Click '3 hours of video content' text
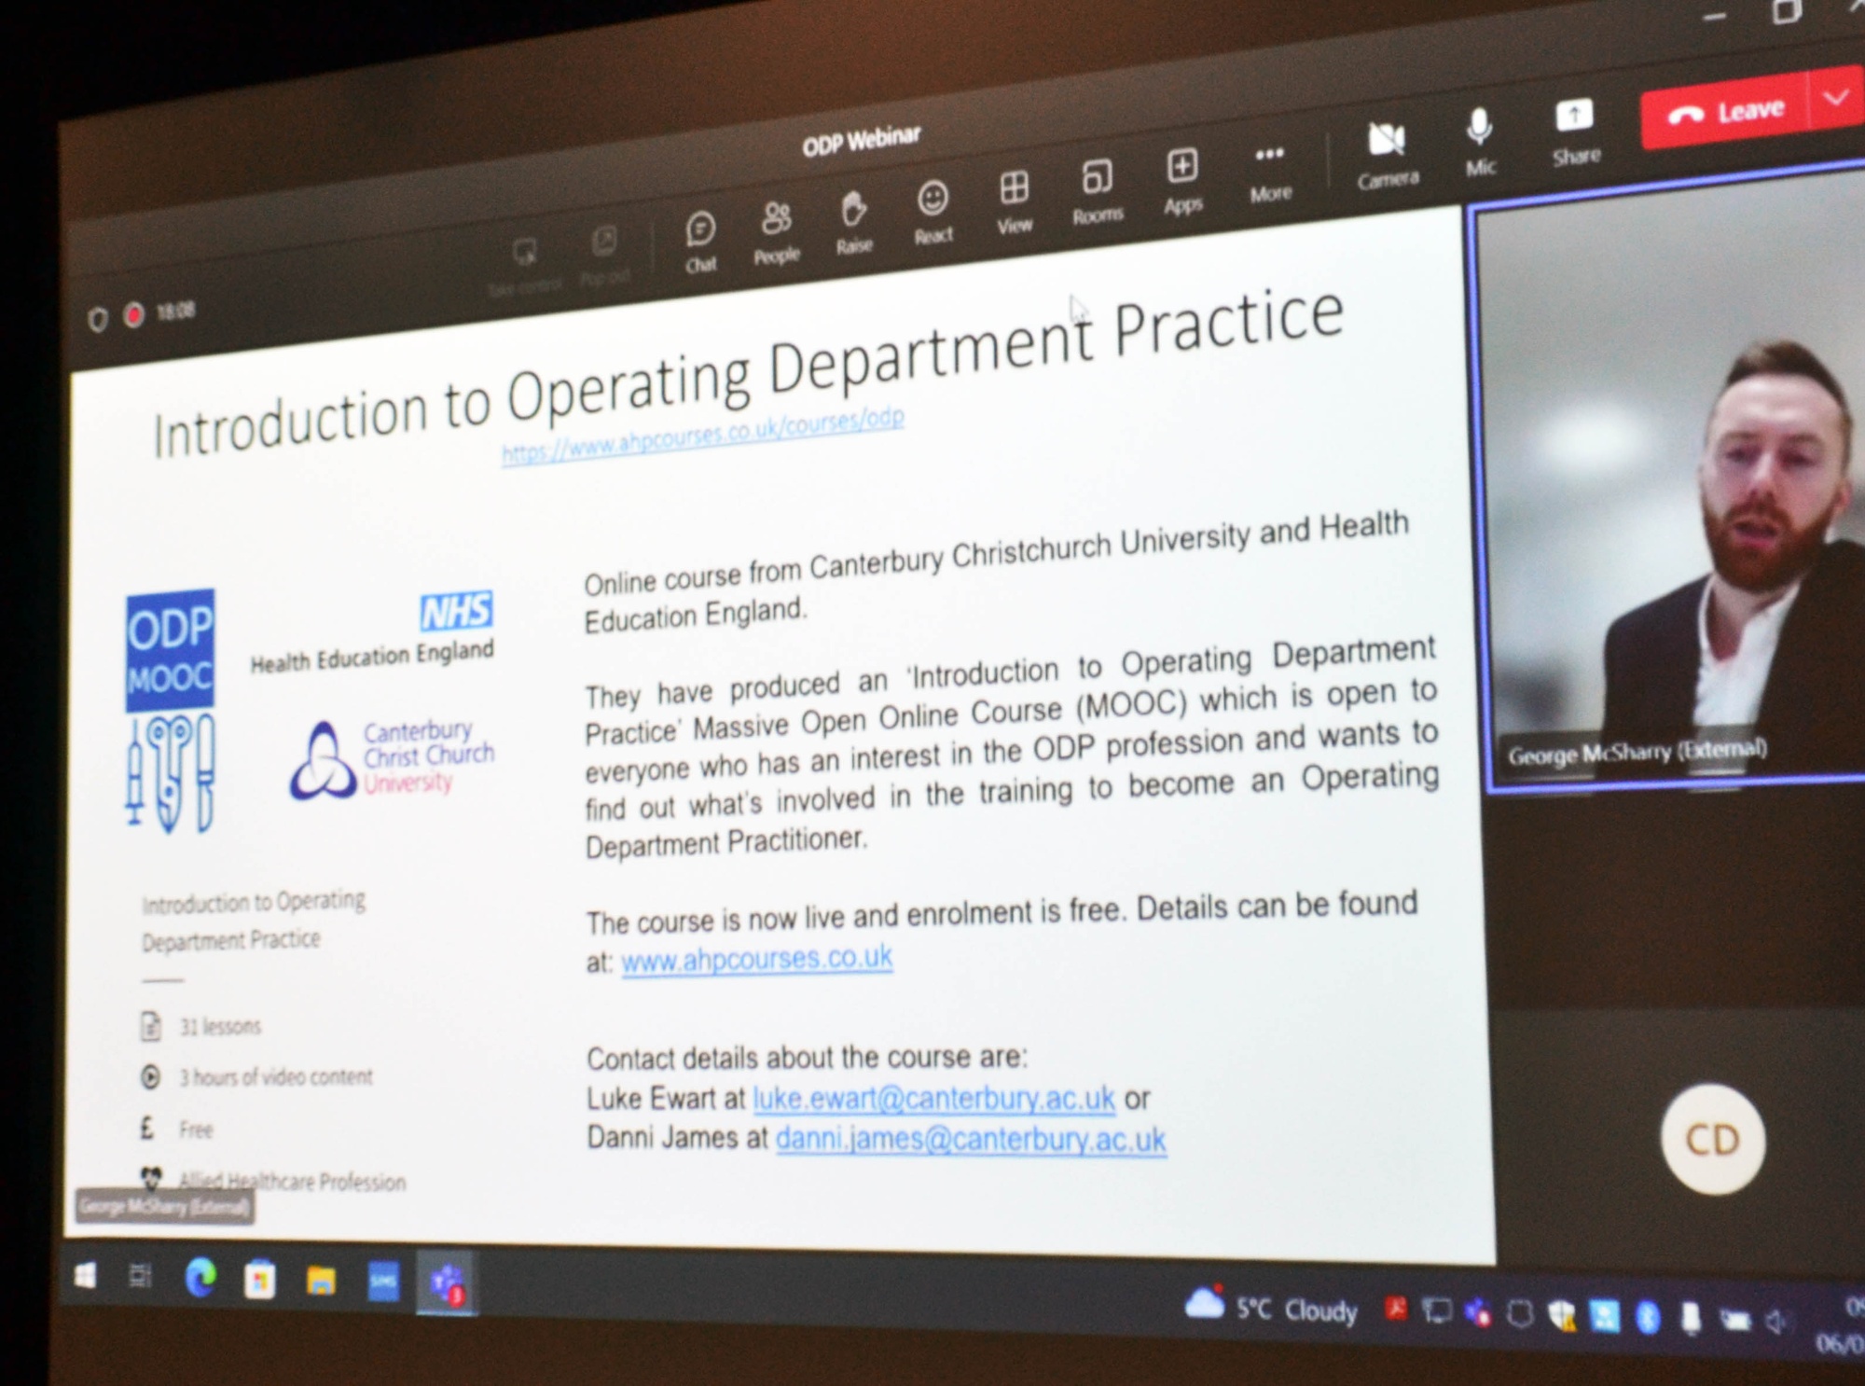The height and width of the screenshot is (1386, 1865). 276,1077
